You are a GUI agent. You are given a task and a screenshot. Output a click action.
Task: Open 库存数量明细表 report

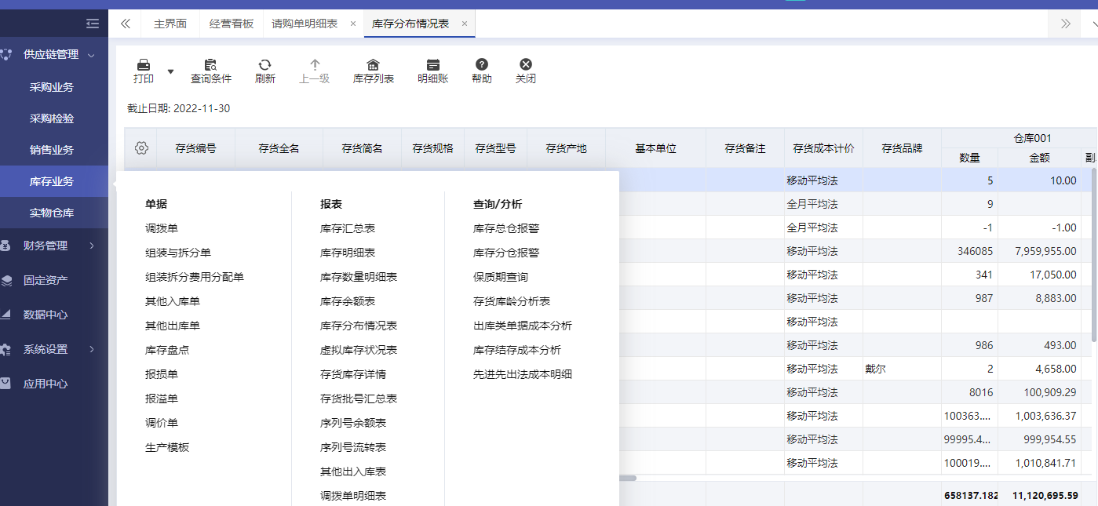point(359,277)
